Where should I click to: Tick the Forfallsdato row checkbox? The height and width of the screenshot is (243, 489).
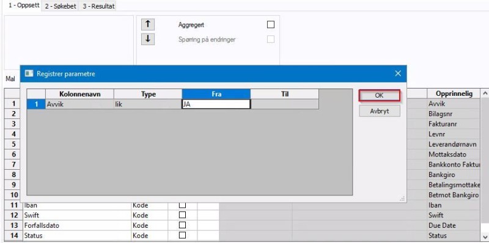click(x=182, y=225)
